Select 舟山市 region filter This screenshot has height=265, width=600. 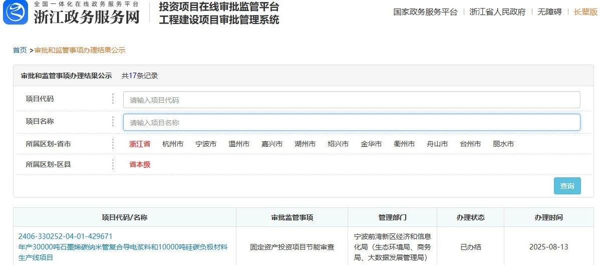click(437, 144)
